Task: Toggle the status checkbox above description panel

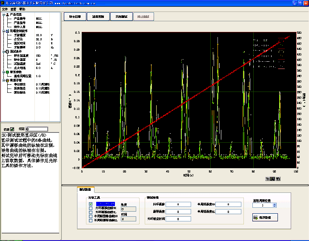Action: pyautogui.click(x=12, y=129)
